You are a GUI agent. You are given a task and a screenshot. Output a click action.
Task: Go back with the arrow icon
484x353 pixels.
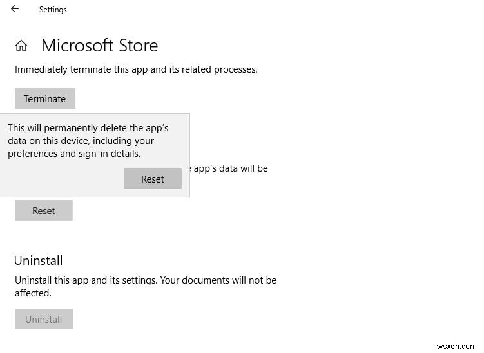tap(15, 9)
